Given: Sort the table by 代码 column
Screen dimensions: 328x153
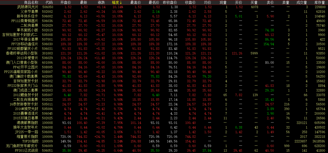Looking at the screenshot, I should coord(49,2).
